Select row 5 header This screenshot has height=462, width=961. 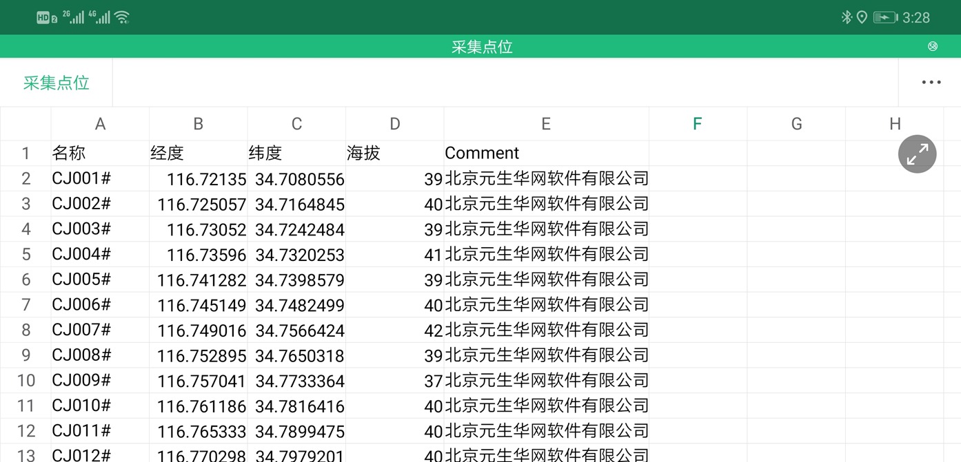(x=26, y=254)
